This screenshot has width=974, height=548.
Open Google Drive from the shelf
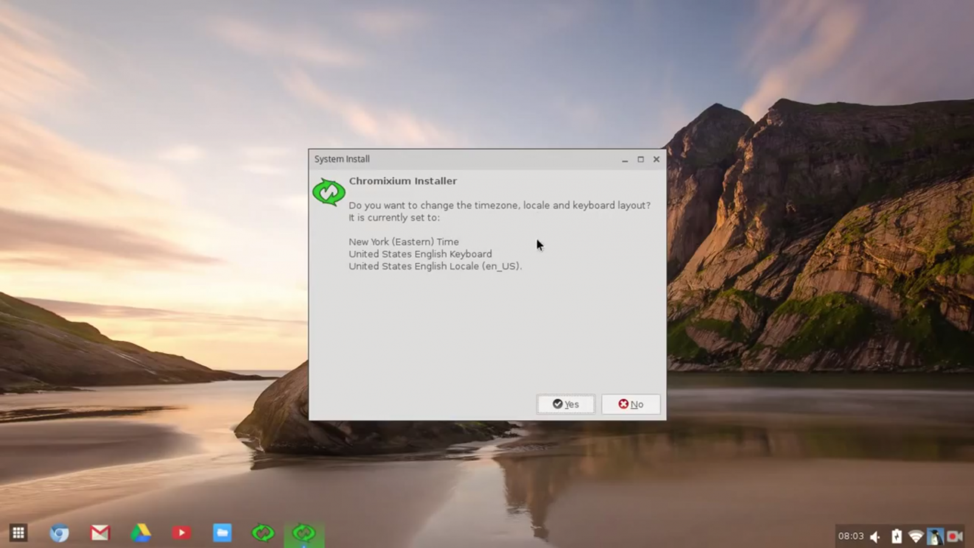141,533
